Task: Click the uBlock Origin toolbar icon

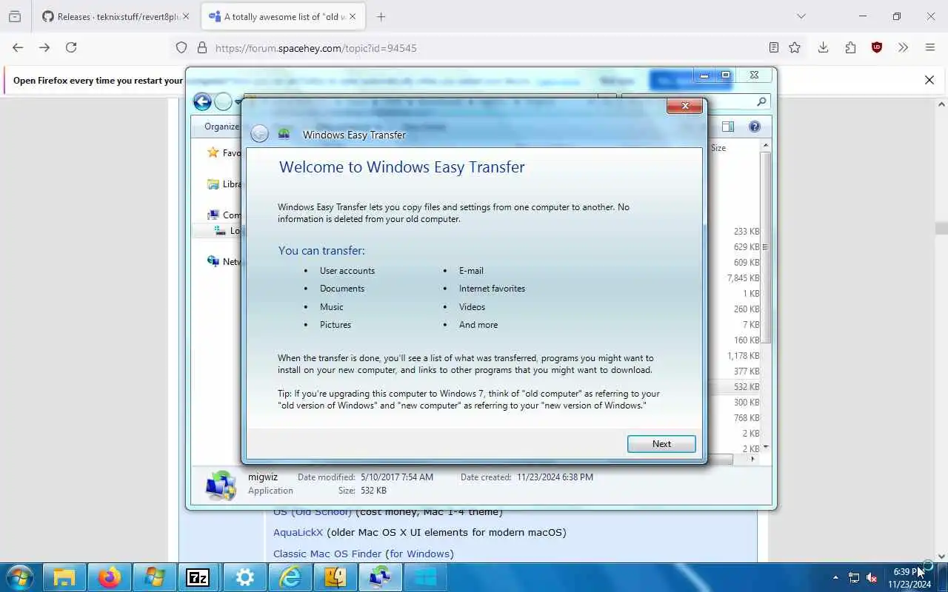Action: (x=877, y=47)
